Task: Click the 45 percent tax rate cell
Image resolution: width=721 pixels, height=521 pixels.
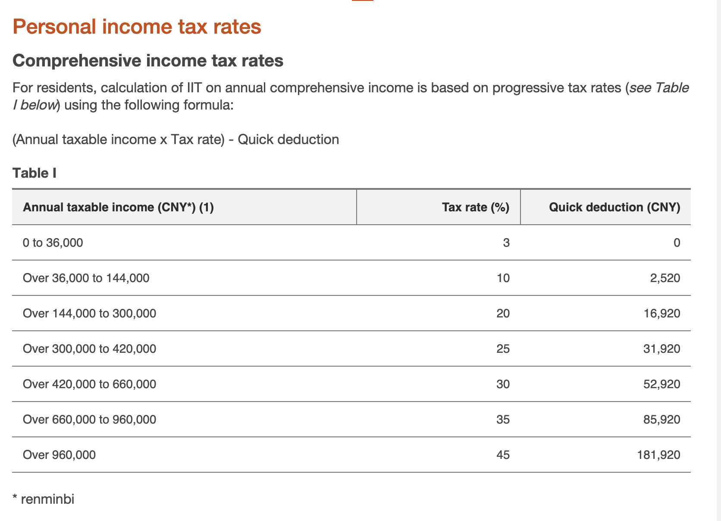Action: coord(503,455)
